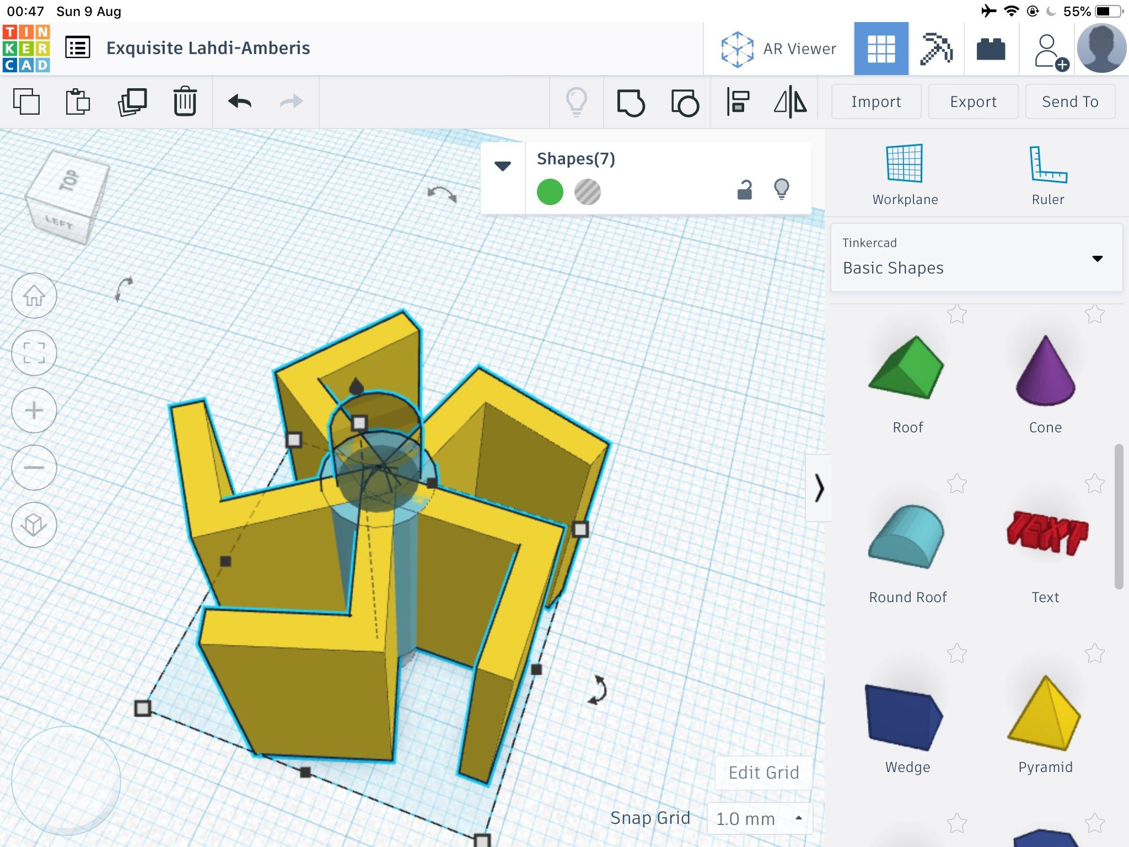Zoom out with the minus button
Viewport: 1129px width, 847px height.
pos(34,468)
